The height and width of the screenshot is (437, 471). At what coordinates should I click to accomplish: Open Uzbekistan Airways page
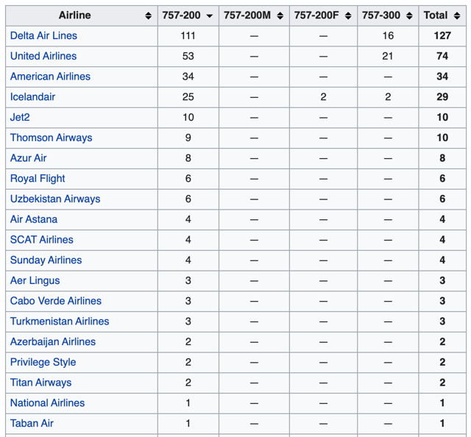pyautogui.click(x=55, y=199)
